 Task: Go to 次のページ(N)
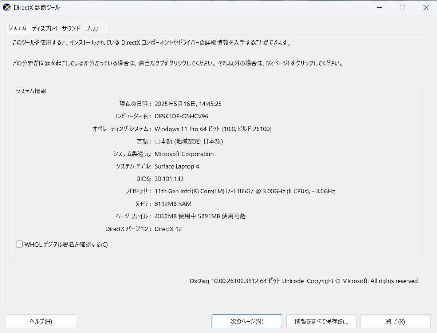pyautogui.click(x=247, y=321)
